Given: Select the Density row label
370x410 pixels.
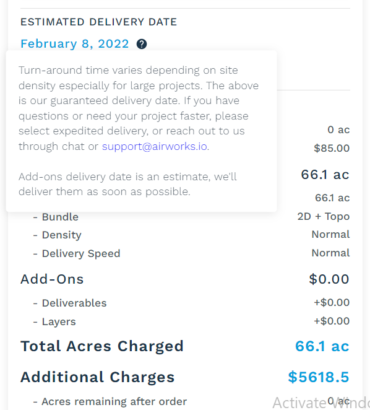Looking at the screenshot, I should 62,235.
